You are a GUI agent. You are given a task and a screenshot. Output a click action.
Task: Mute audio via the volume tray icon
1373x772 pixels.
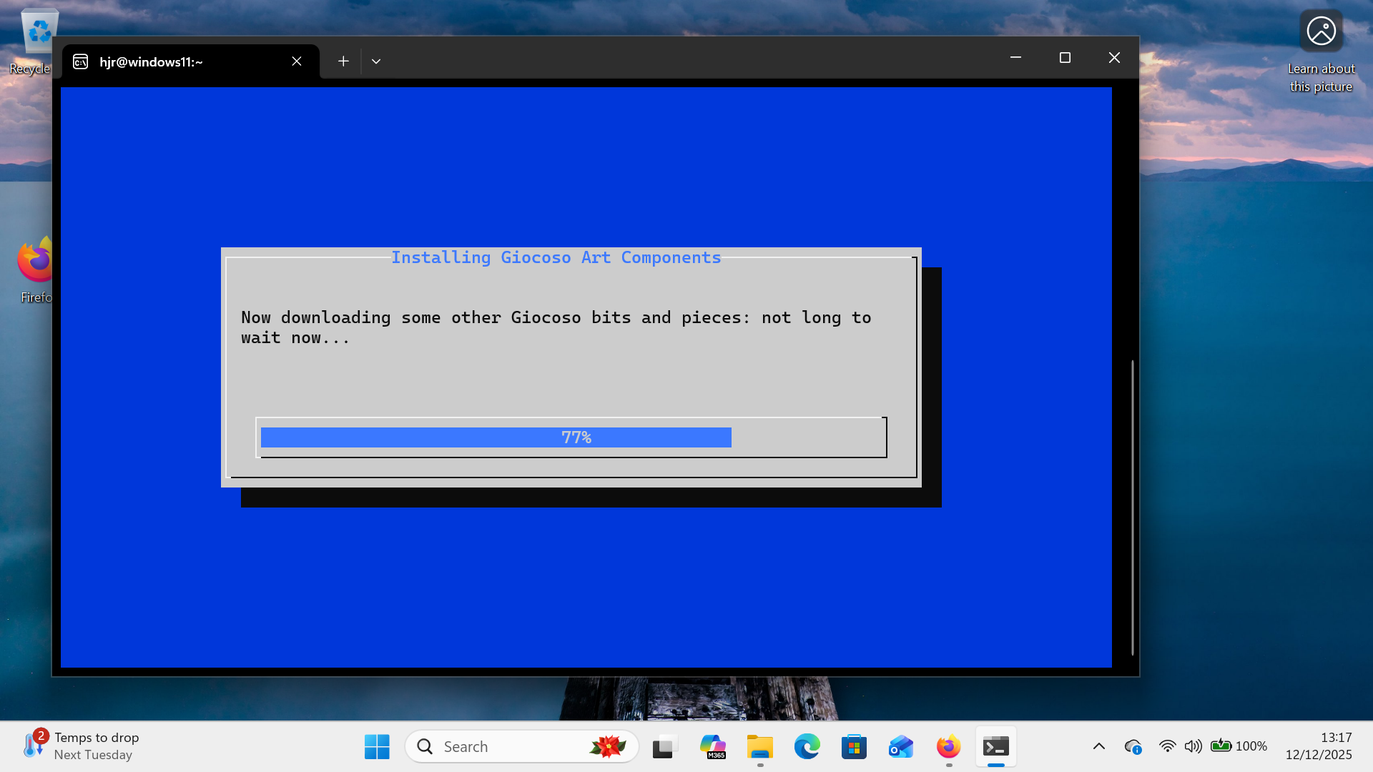click(x=1194, y=746)
